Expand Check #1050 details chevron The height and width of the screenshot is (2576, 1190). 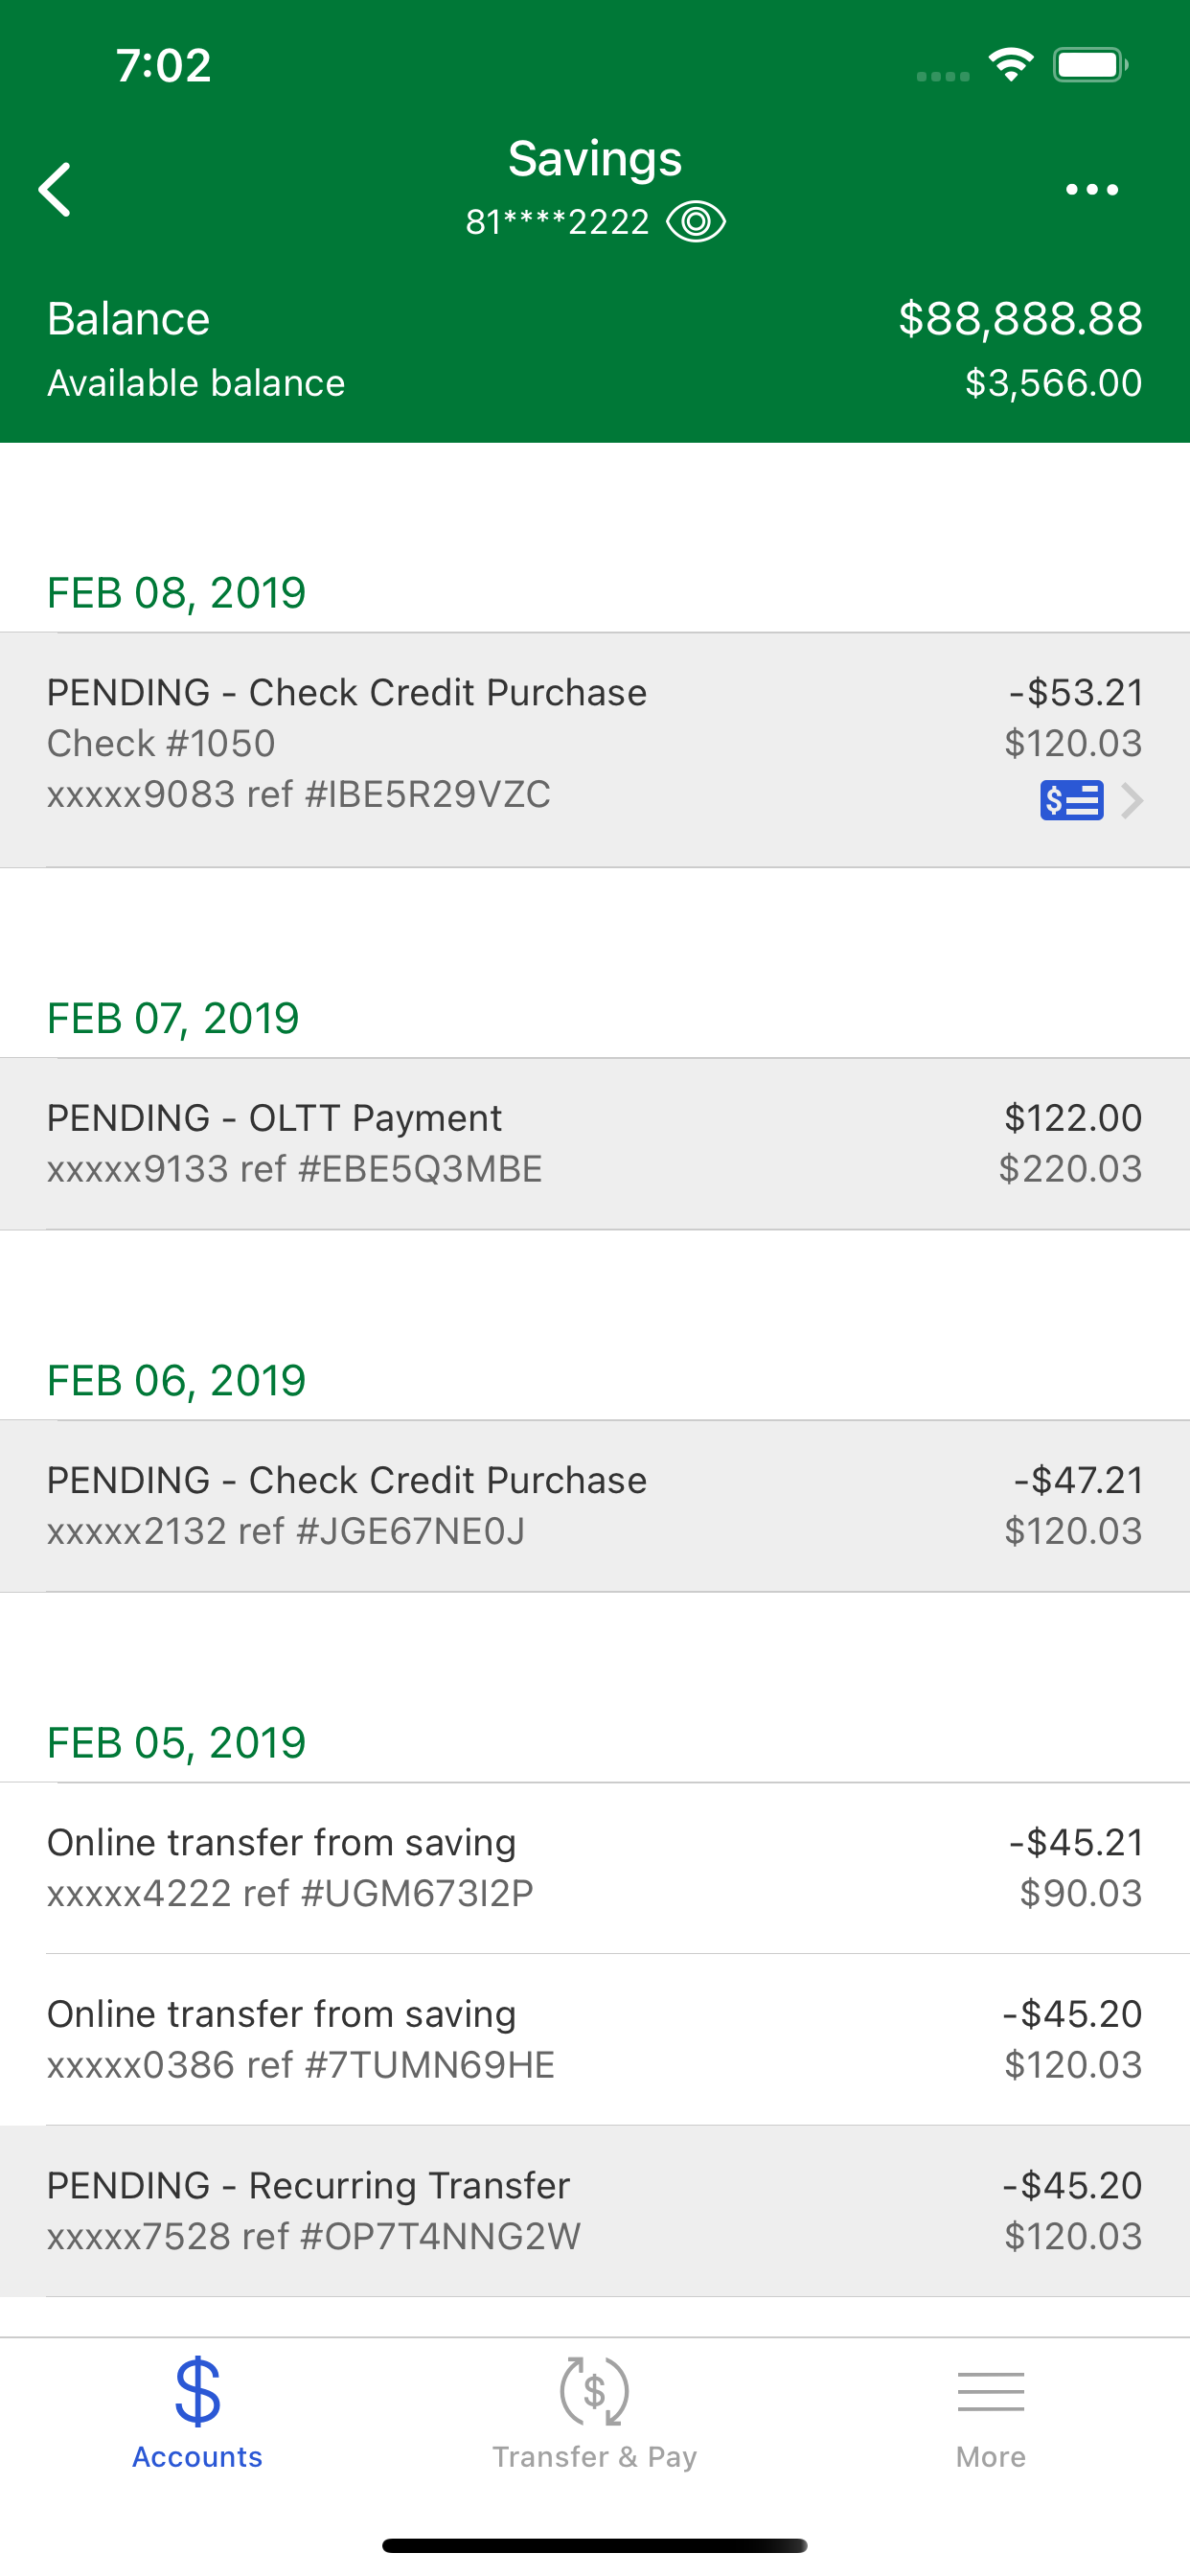pos(1132,800)
